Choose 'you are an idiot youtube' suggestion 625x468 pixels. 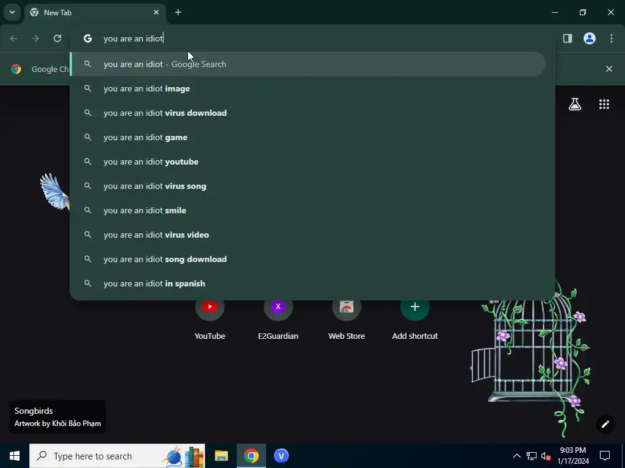tap(308, 161)
